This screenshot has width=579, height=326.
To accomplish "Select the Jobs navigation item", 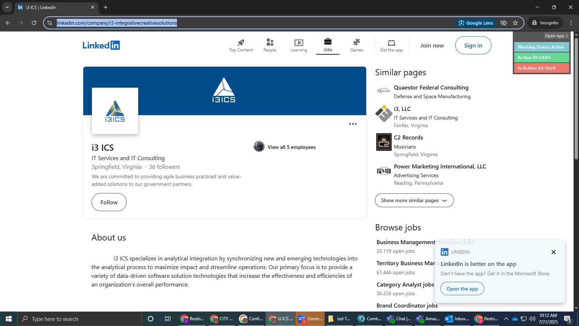I will 327,46.
